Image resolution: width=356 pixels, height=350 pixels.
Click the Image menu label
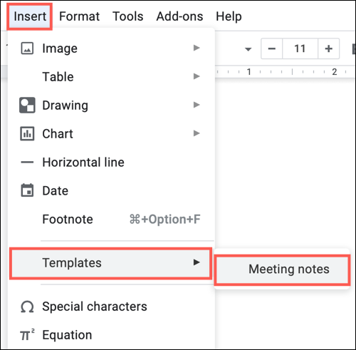coord(60,48)
